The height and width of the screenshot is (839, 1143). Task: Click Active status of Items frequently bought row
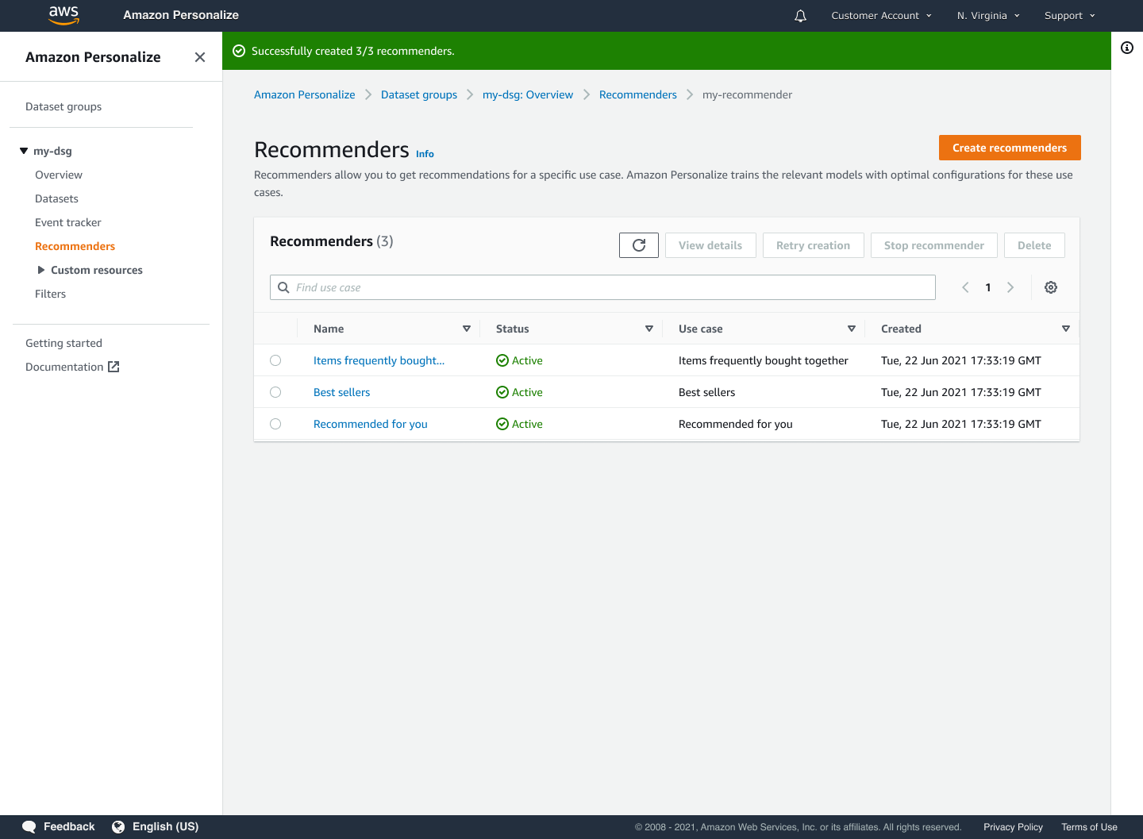[x=519, y=360]
